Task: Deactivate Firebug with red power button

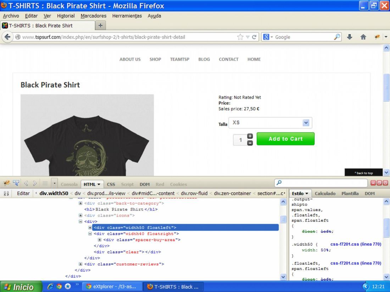Action: (385, 183)
